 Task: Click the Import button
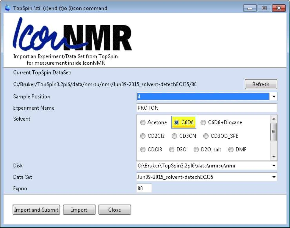click(x=79, y=210)
